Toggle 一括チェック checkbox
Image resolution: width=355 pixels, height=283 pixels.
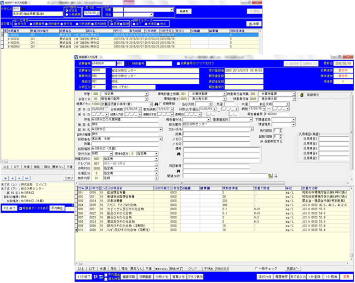[256, 269]
